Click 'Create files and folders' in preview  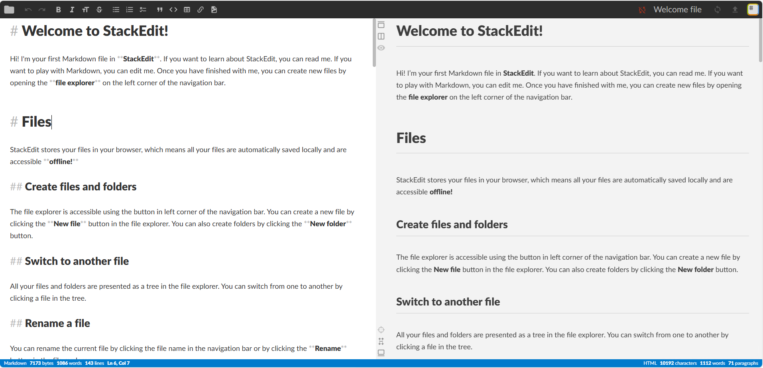(452, 225)
